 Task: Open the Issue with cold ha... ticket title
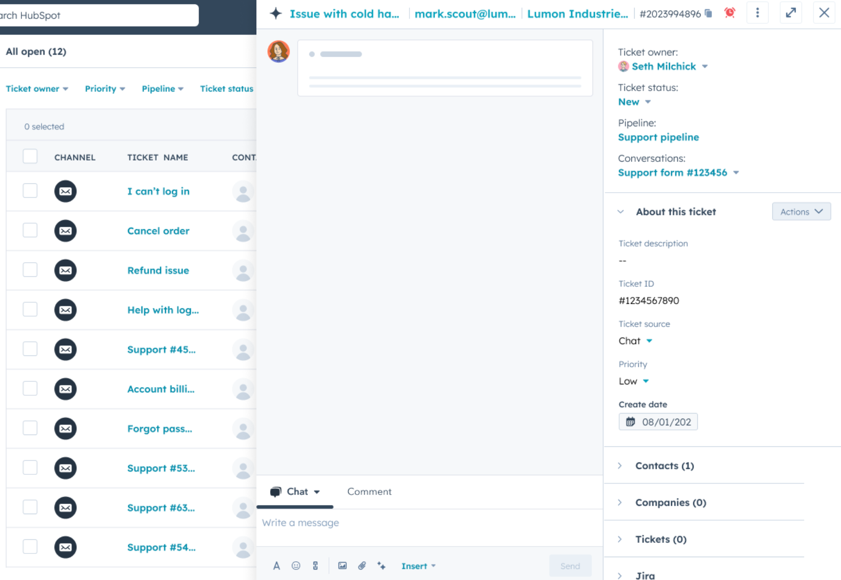point(344,14)
